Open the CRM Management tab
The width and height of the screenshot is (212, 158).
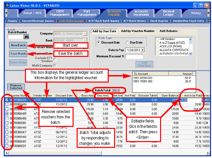(x=60, y=13)
